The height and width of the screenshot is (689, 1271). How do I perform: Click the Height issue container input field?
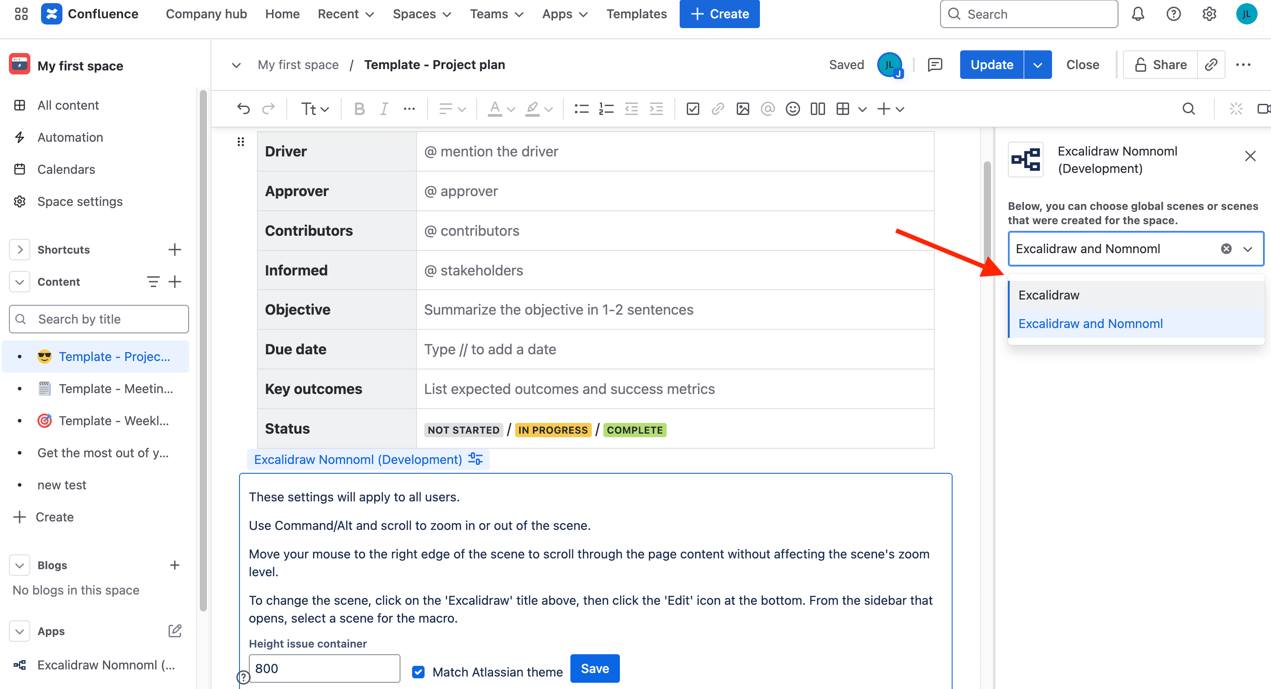coord(324,668)
